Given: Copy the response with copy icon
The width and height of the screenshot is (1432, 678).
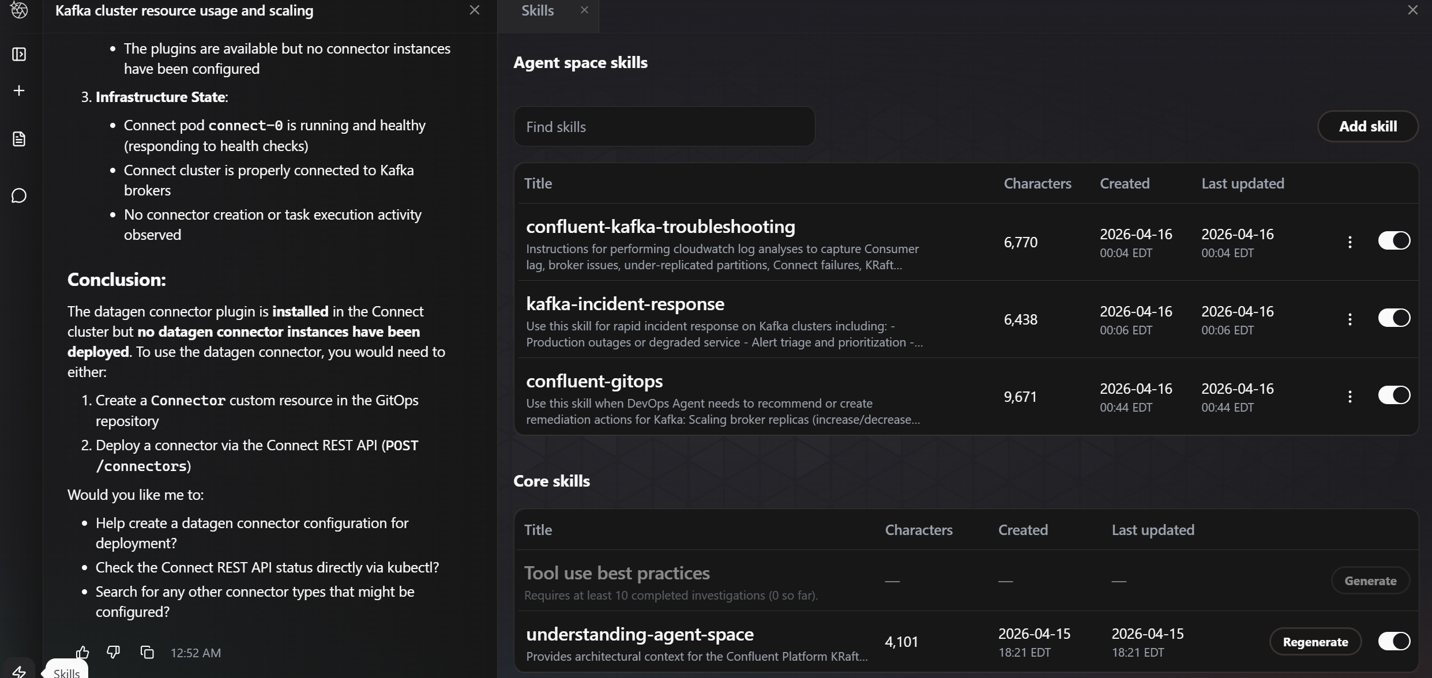Looking at the screenshot, I should 147,652.
